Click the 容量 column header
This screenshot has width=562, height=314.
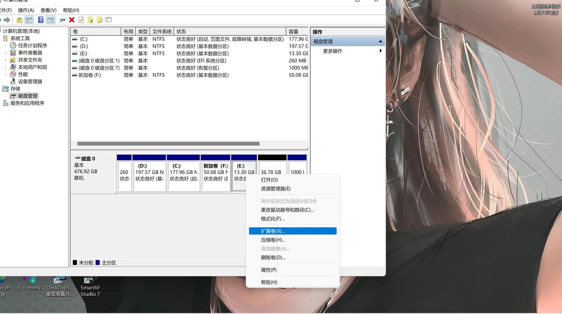click(297, 31)
